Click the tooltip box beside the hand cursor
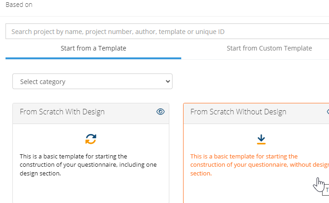329x203 pixels. coord(327,189)
